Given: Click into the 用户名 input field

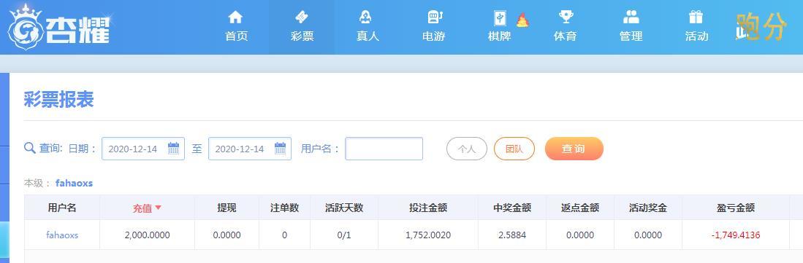Looking at the screenshot, I should (x=384, y=149).
